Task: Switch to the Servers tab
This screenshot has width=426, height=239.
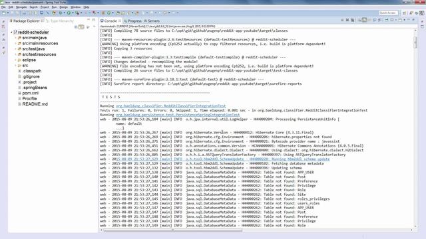Action: [152, 21]
